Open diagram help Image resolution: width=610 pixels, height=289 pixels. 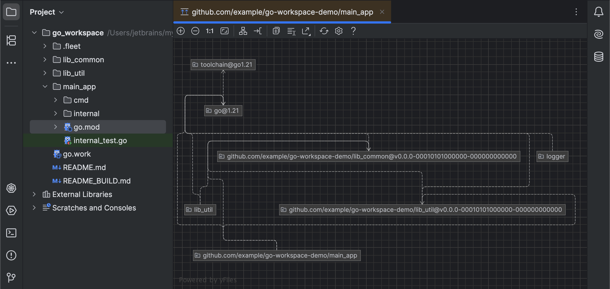click(353, 31)
